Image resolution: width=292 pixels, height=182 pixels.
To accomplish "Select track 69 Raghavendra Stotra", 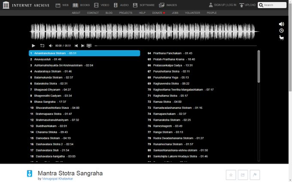I will tap(202, 84).
